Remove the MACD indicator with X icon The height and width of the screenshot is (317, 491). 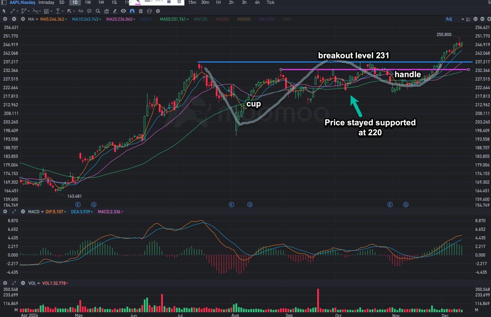tap(23, 212)
